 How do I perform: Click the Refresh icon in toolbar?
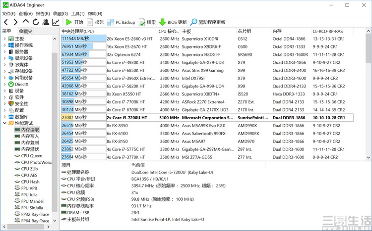tap(36, 22)
